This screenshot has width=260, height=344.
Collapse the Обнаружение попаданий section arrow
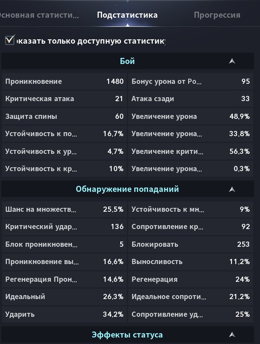[x=232, y=189]
